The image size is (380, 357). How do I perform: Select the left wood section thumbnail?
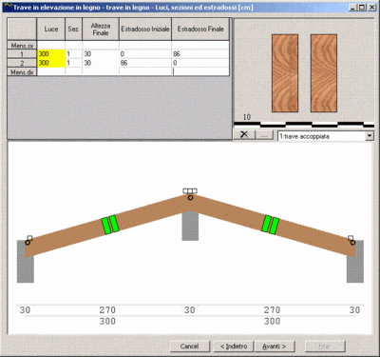(285, 73)
